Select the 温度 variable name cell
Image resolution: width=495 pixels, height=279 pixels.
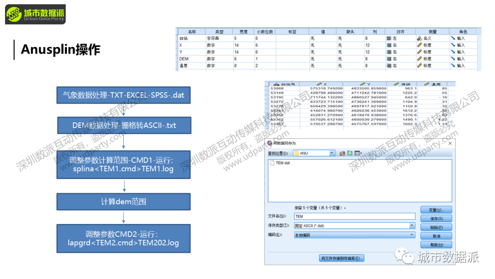(x=192, y=66)
